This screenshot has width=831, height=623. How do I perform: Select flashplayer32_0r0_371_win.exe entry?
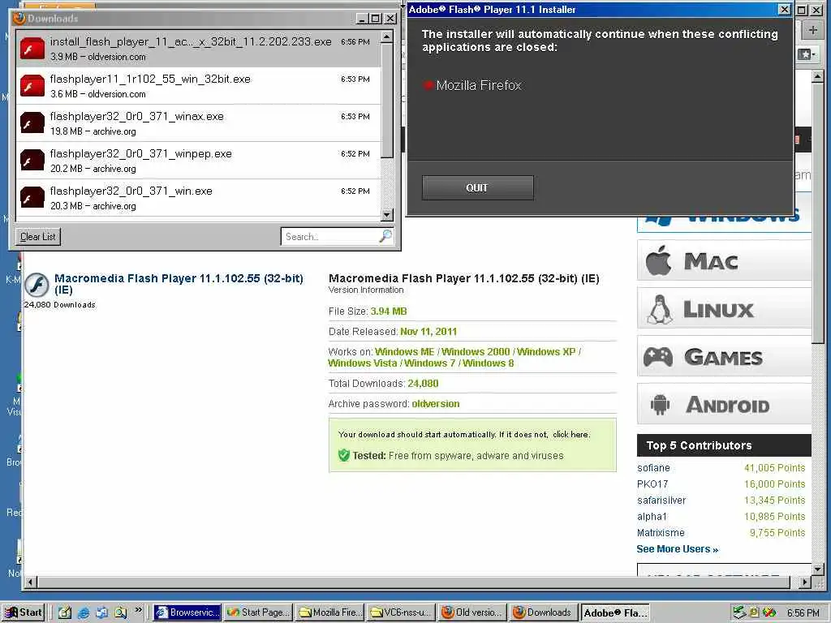[198, 197]
